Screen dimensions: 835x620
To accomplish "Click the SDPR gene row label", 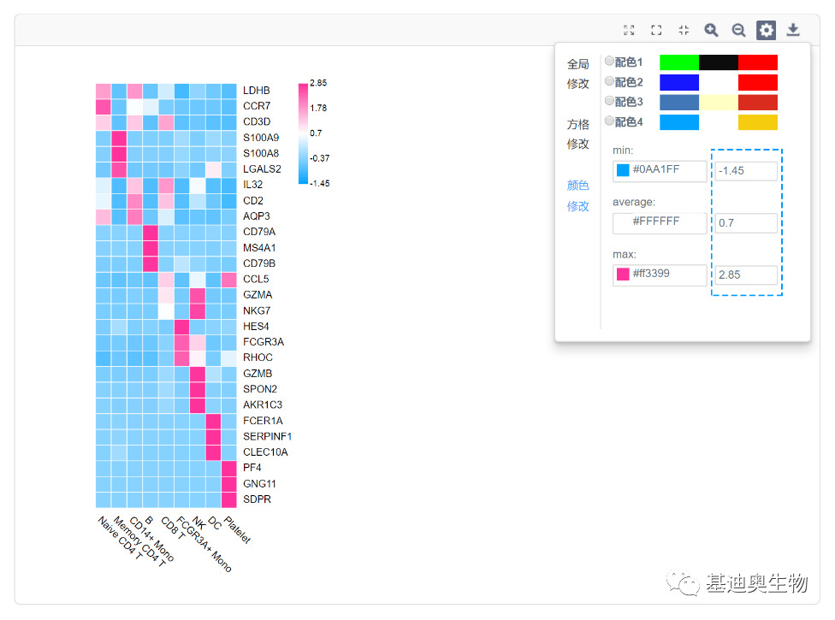I will [x=257, y=499].
